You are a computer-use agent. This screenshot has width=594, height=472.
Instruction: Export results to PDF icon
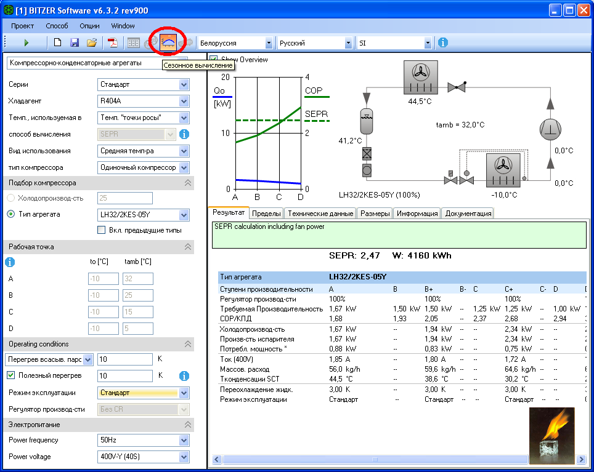pyautogui.click(x=113, y=42)
